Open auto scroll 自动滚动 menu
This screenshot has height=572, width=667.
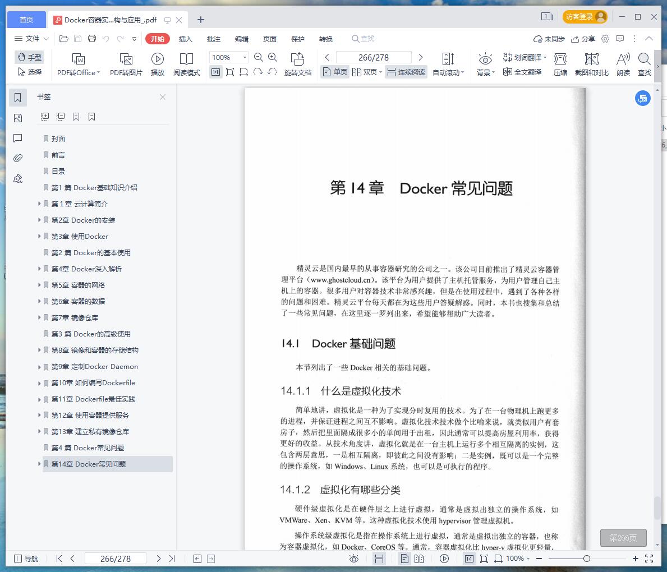pyautogui.click(x=448, y=64)
